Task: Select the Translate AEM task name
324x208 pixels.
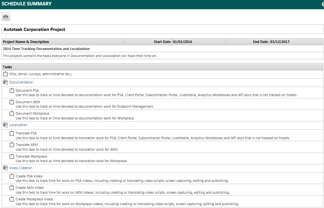Action: (27, 145)
